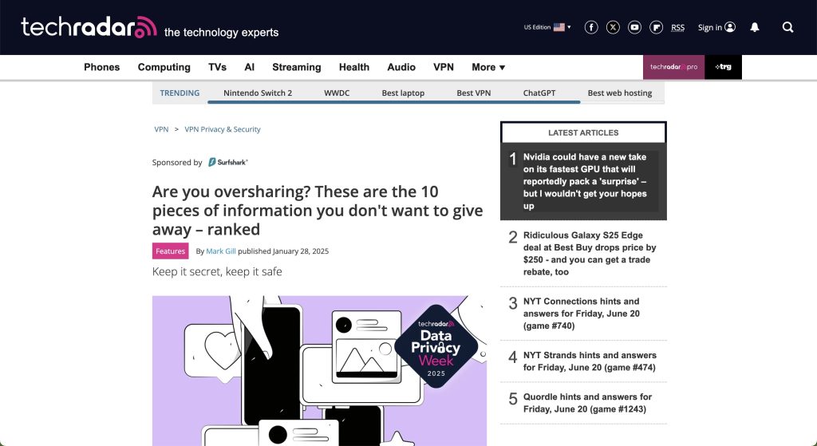Open trending Best laptop link
This screenshot has width=817, height=446.
[403, 93]
